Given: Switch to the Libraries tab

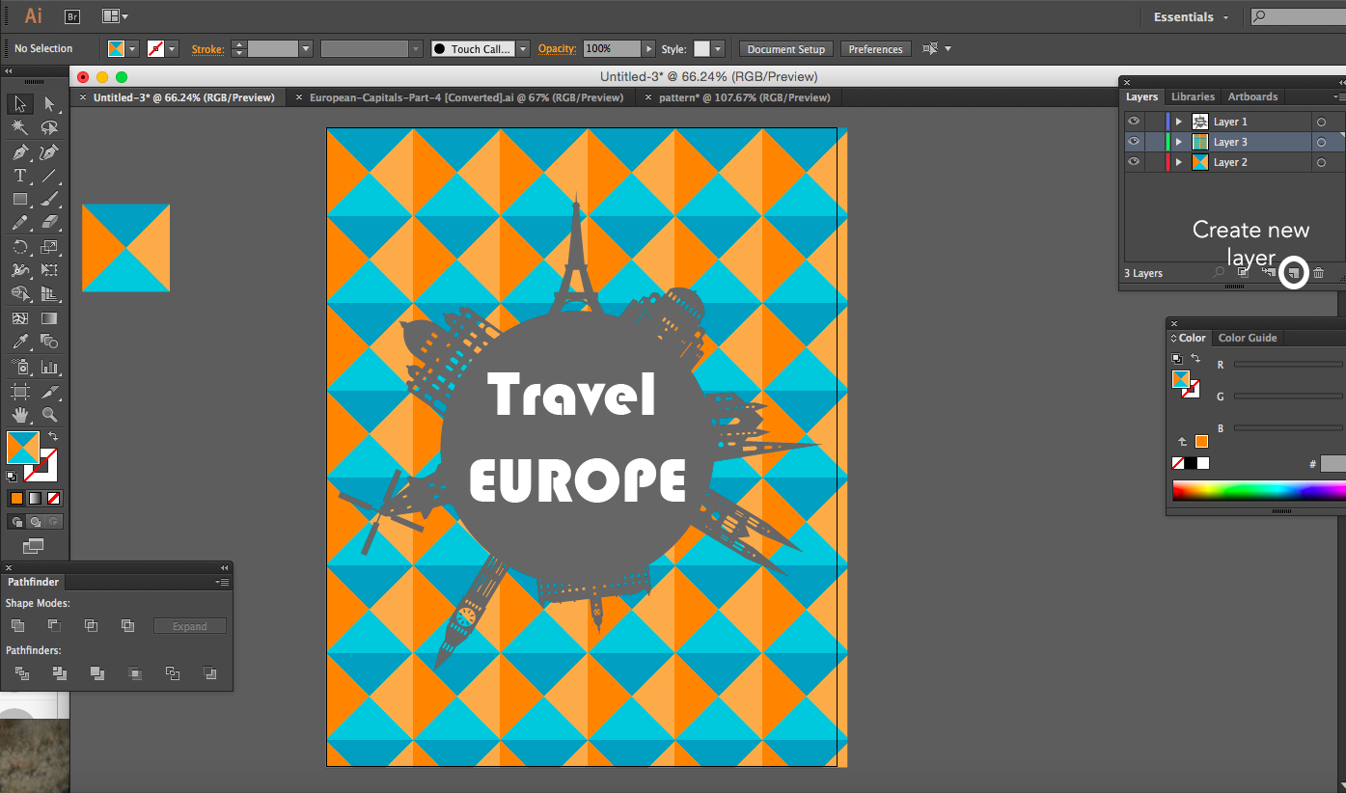Looking at the screenshot, I should 1193,96.
